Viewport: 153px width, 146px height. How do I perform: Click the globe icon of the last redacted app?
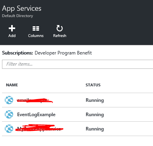click(9, 128)
